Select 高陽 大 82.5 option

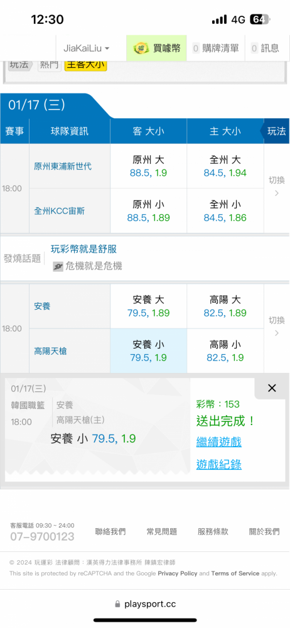coord(225,306)
